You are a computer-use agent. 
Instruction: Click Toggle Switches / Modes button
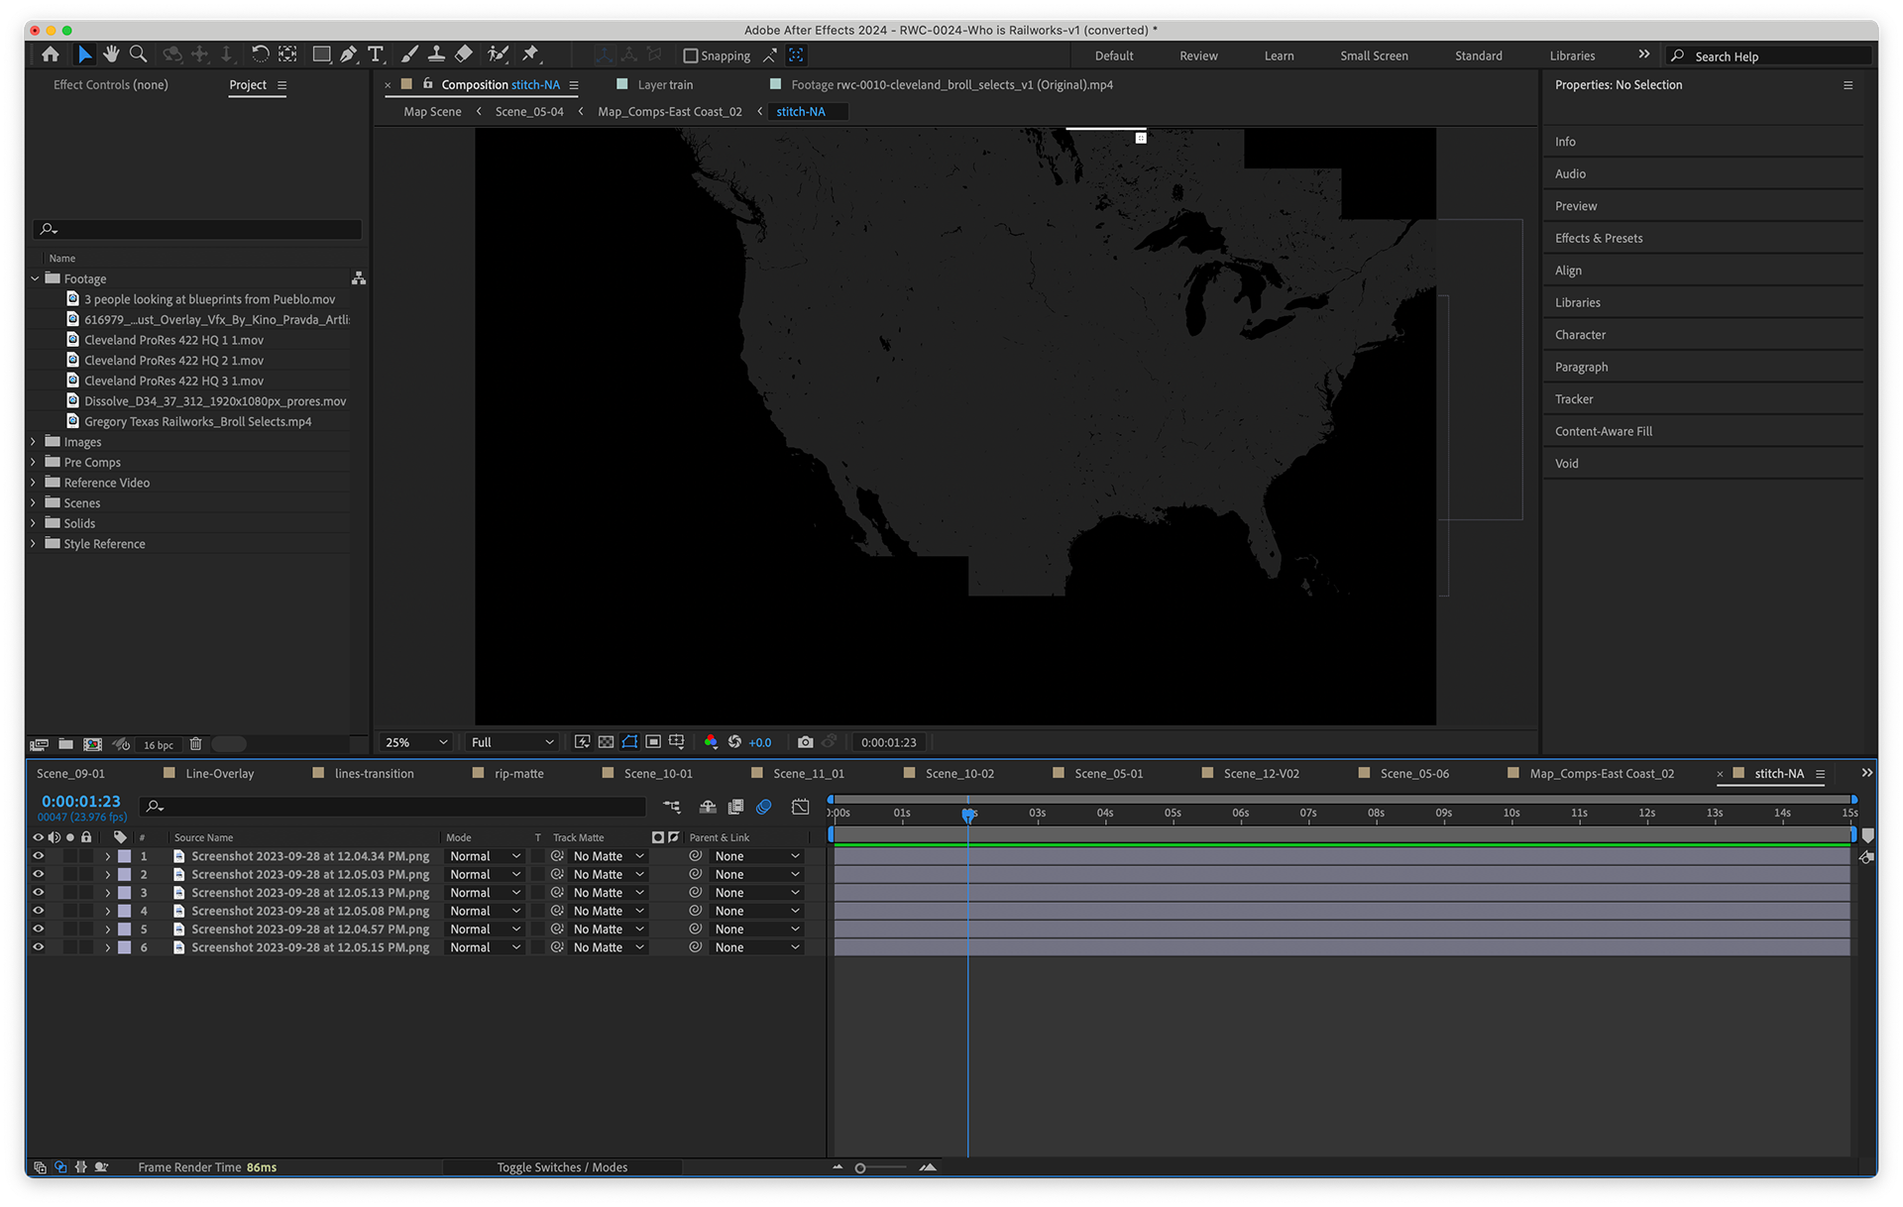[x=562, y=1167]
